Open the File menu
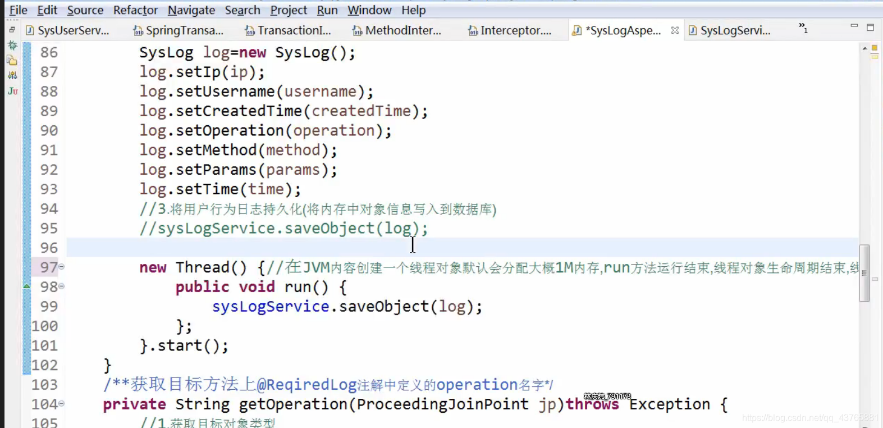This screenshot has width=883, height=428. coord(19,10)
